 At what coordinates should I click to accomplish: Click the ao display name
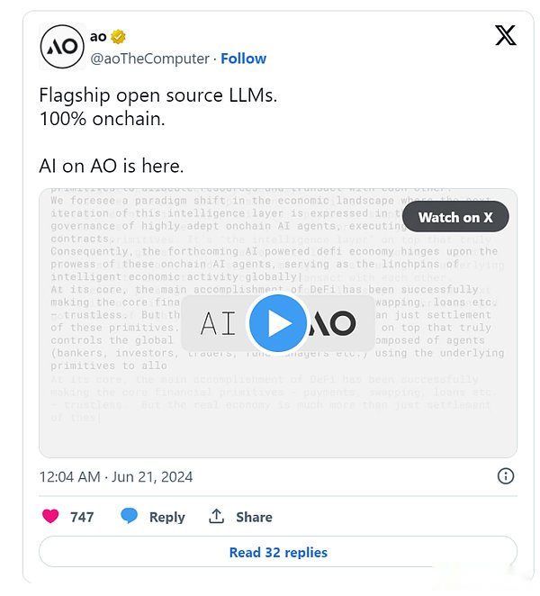pos(98,37)
